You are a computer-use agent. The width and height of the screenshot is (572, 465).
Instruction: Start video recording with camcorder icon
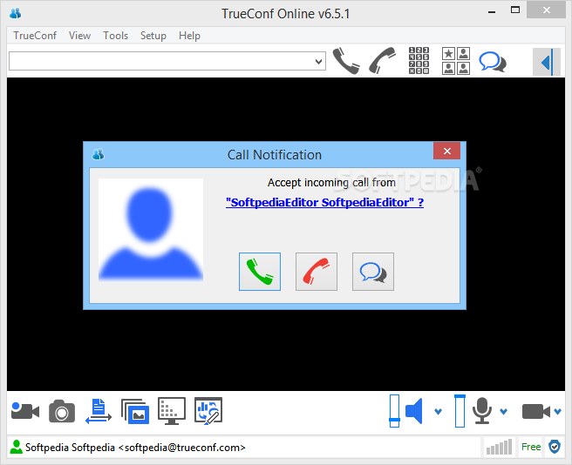(25, 411)
